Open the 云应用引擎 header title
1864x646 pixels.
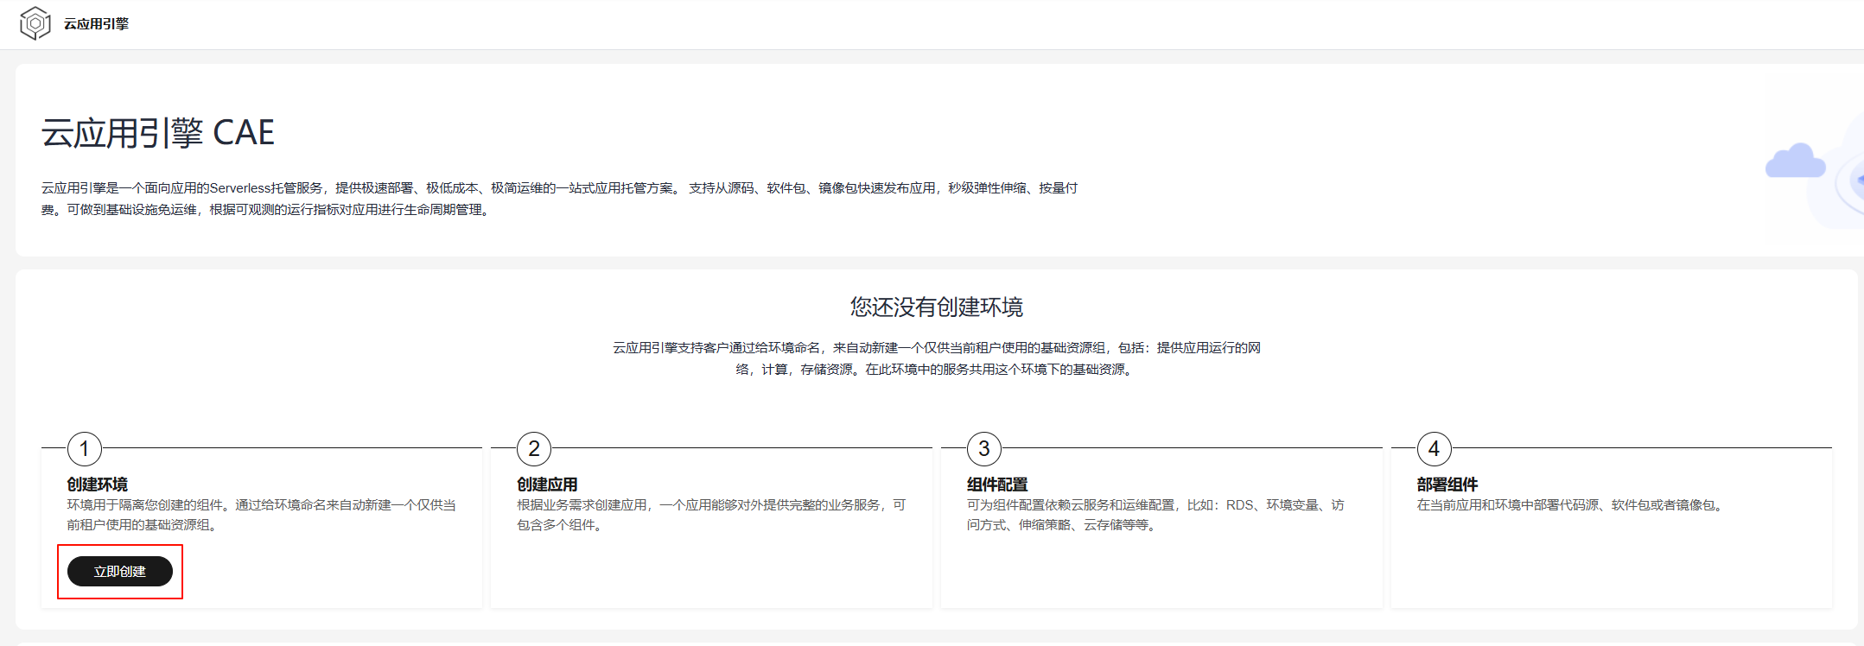[x=96, y=24]
